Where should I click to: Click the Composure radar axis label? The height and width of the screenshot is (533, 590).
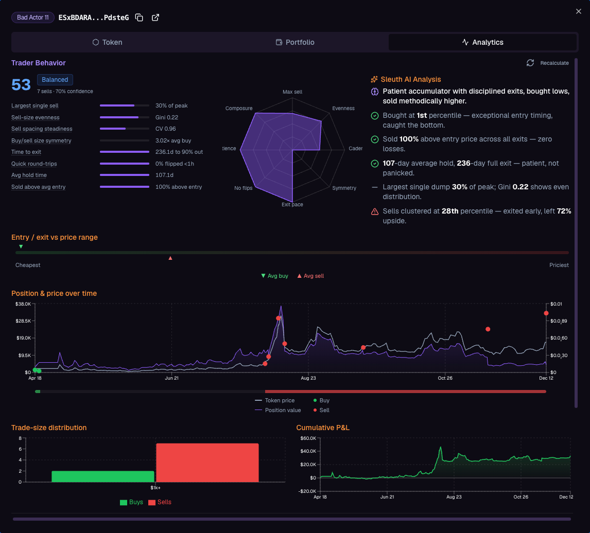(x=239, y=109)
